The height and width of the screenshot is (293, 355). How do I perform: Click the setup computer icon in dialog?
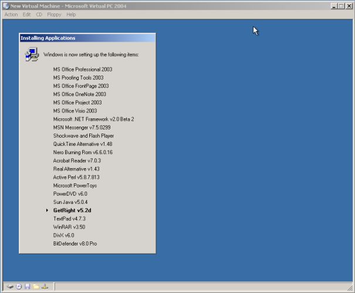[32, 54]
